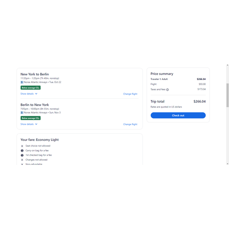The image size is (229, 229).
Task: Click the scroll down arrow on scrollbar
Action: click(227, 164)
